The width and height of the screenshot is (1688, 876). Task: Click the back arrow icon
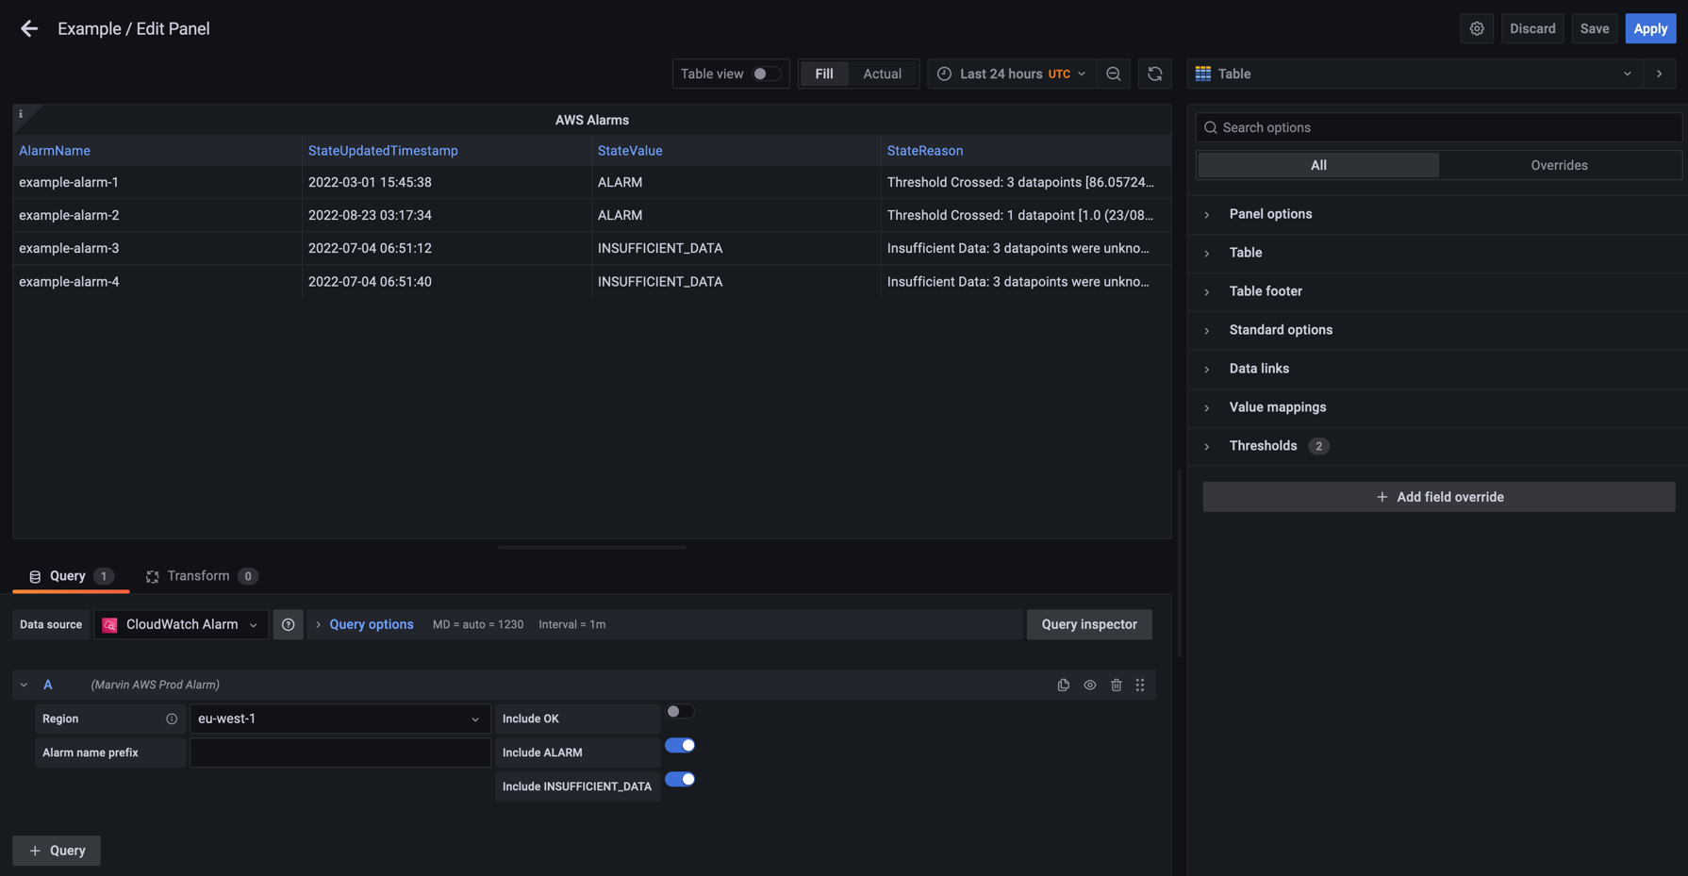click(29, 28)
